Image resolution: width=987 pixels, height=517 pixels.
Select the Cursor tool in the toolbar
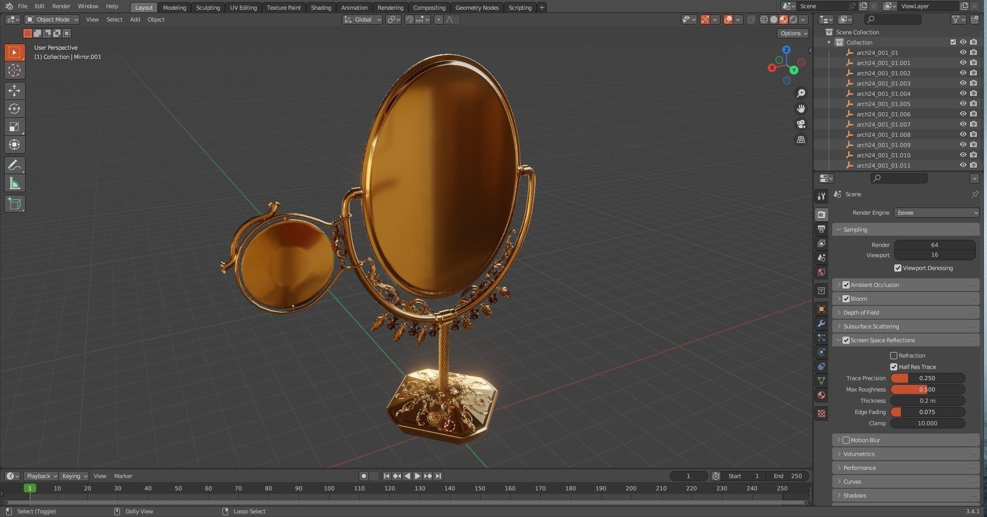pos(14,70)
